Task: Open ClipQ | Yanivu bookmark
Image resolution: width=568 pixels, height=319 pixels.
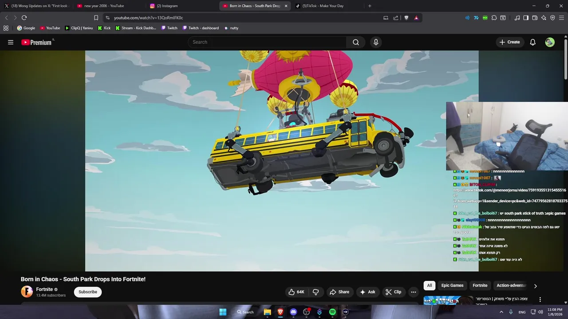Action: pyautogui.click(x=79, y=28)
